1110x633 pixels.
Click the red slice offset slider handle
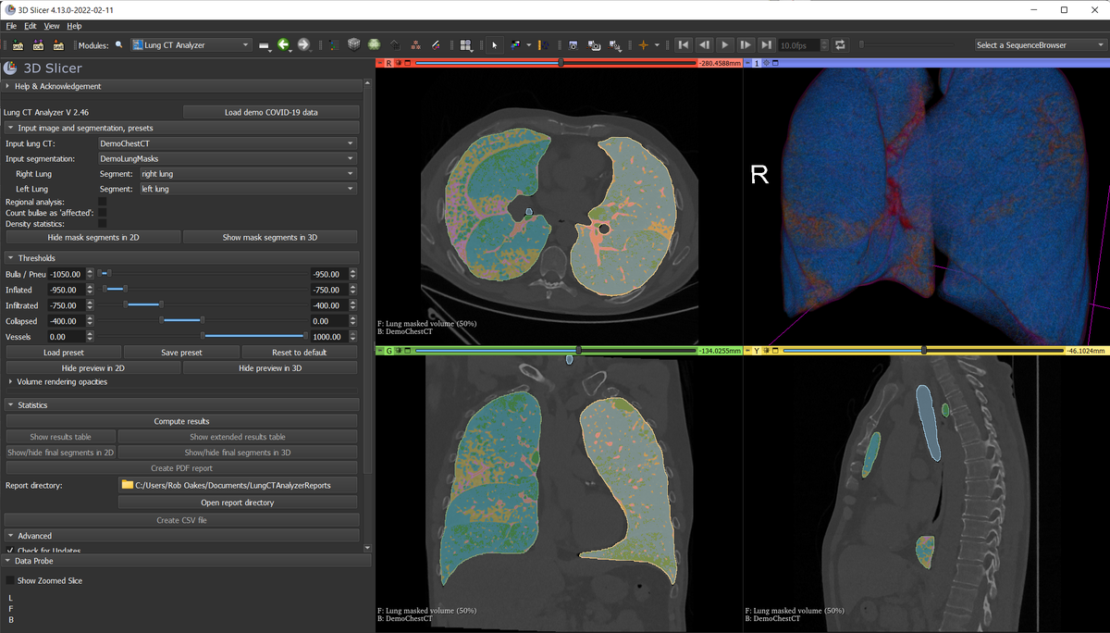click(561, 63)
